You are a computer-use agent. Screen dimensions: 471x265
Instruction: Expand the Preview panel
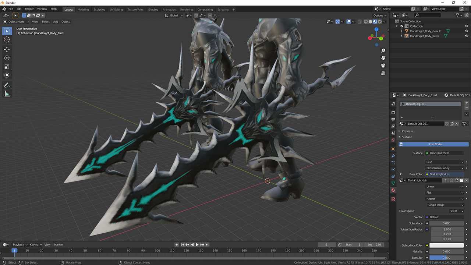pyautogui.click(x=407, y=131)
